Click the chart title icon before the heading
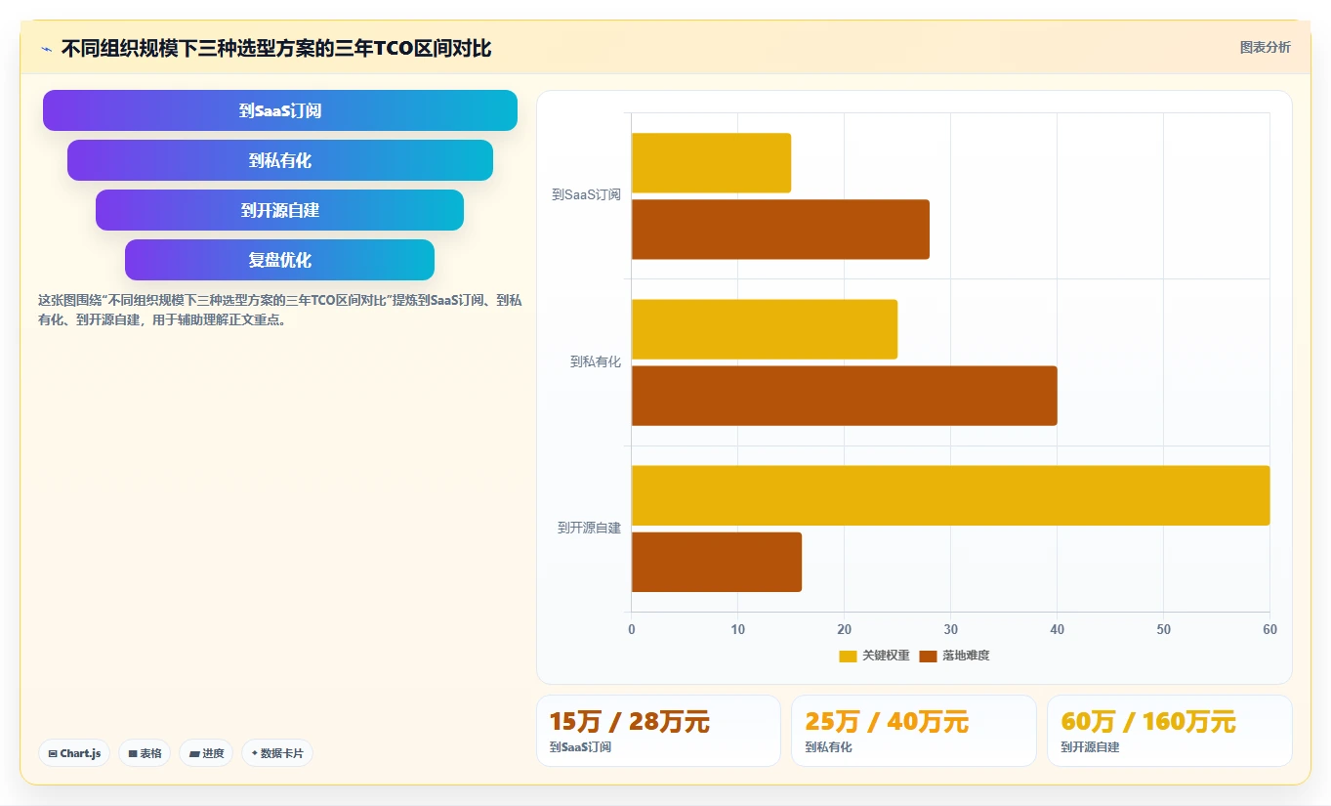The image size is (1331, 806). pyautogui.click(x=46, y=49)
